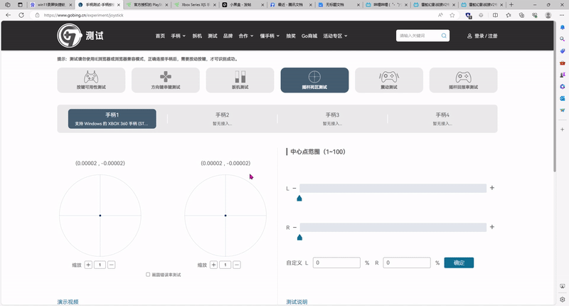
Task: Click the browser back arrow
Action: coord(9,15)
